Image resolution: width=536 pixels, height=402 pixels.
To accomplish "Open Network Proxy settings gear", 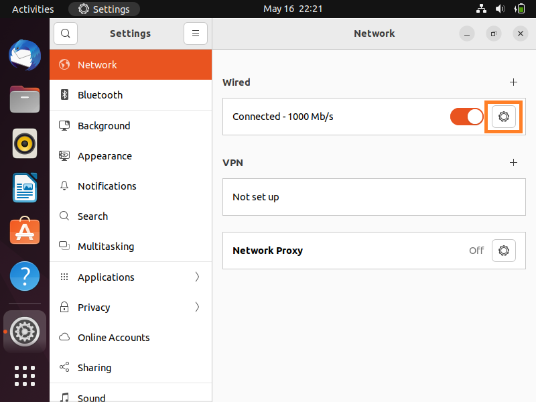I will 504,251.
